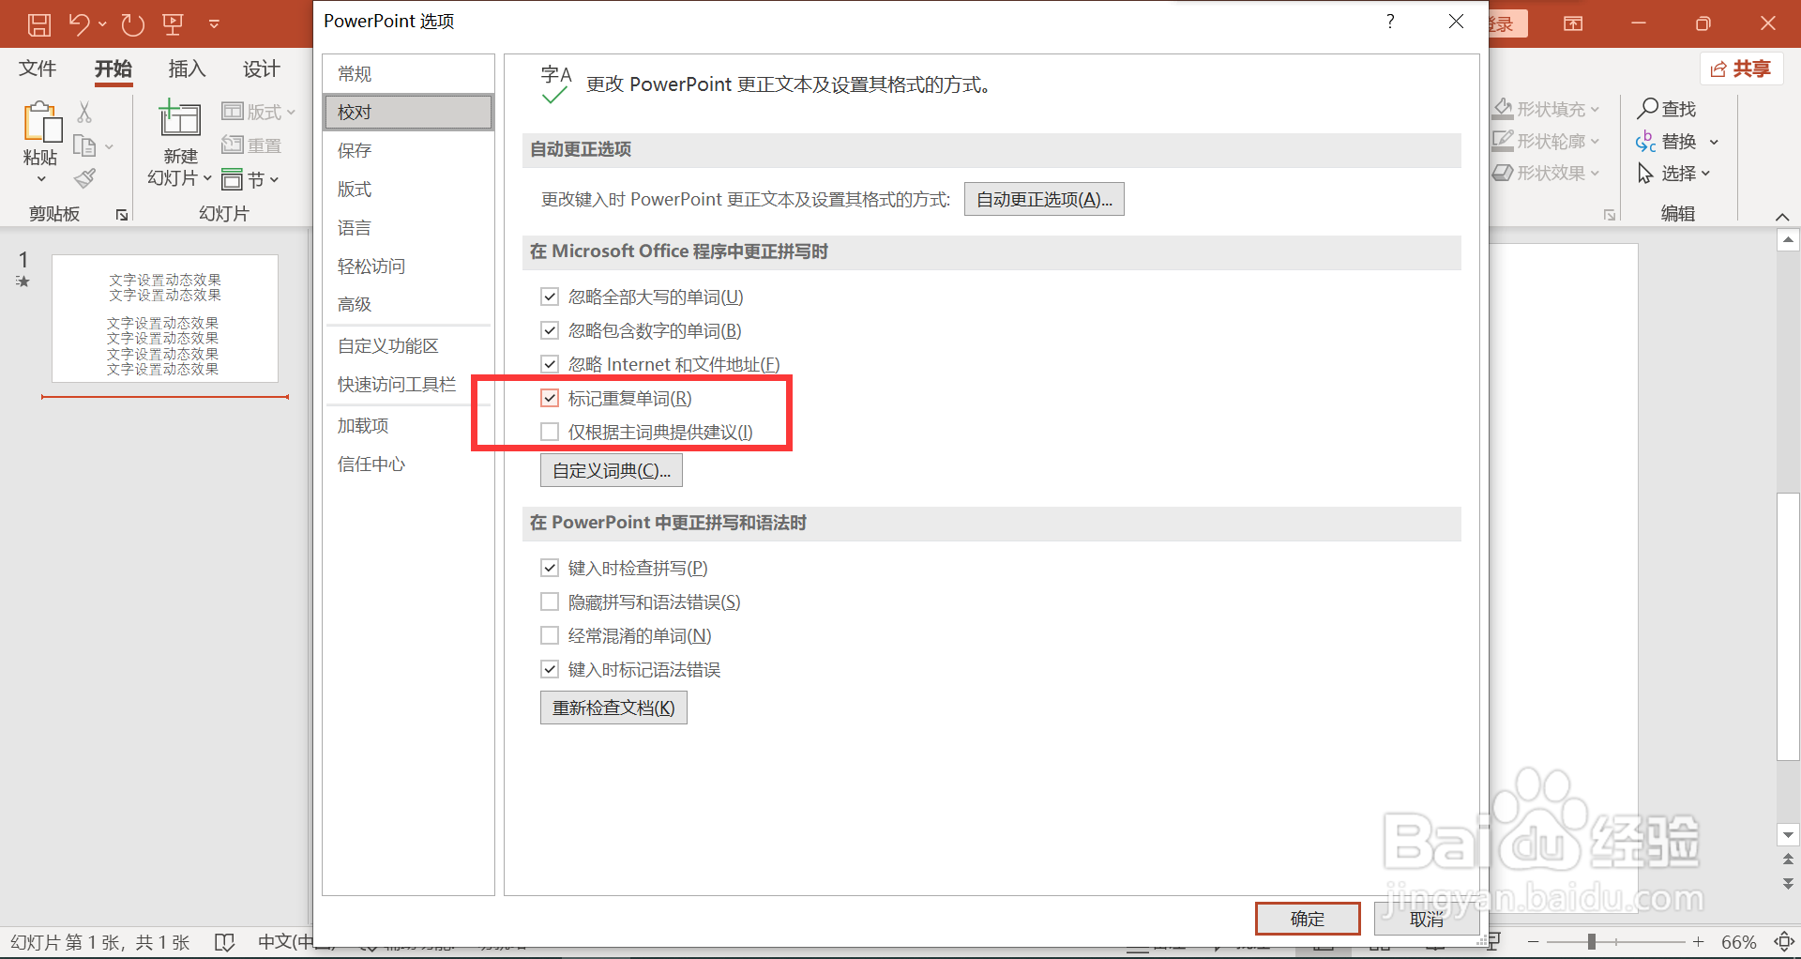Enable 隐藏拼写和语法错误 checkbox

point(550,601)
